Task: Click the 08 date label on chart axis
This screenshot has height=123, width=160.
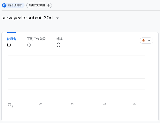Action: tap(40, 104)
